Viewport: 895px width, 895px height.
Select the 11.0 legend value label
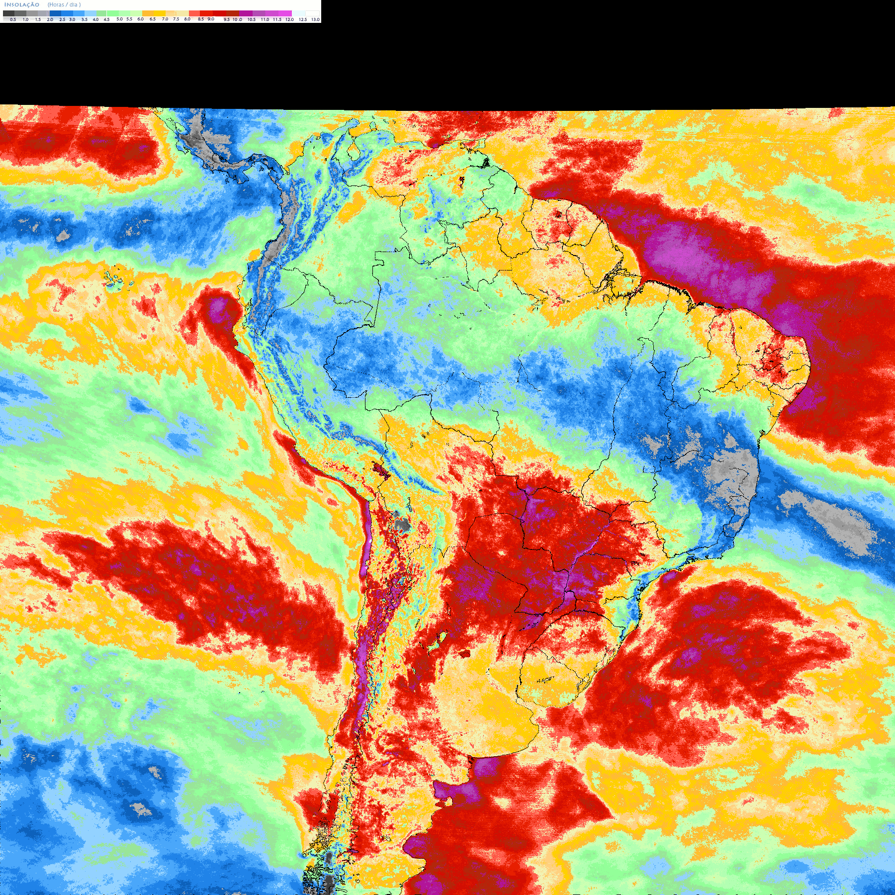[x=265, y=19]
